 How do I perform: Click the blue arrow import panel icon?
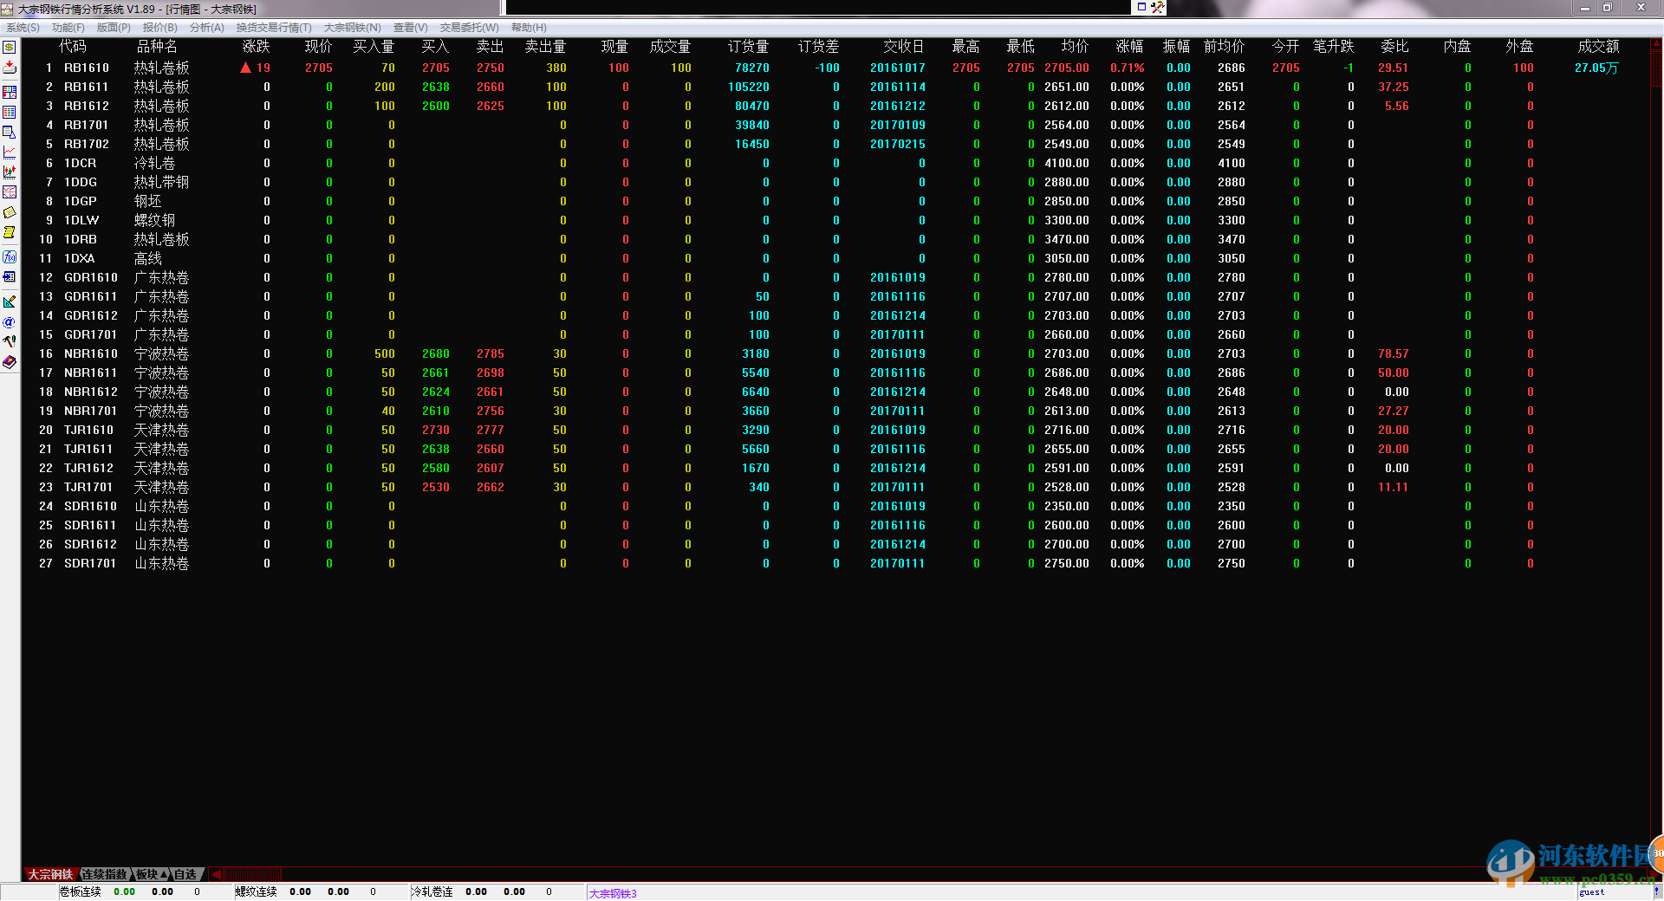(10, 277)
